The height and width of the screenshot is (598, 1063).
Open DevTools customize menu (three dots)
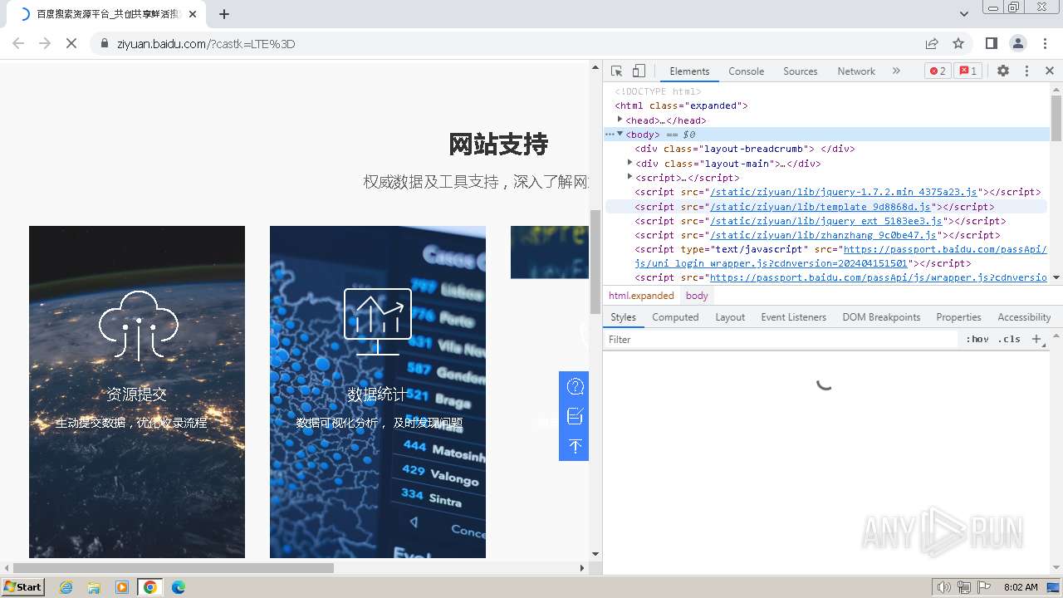(1026, 71)
